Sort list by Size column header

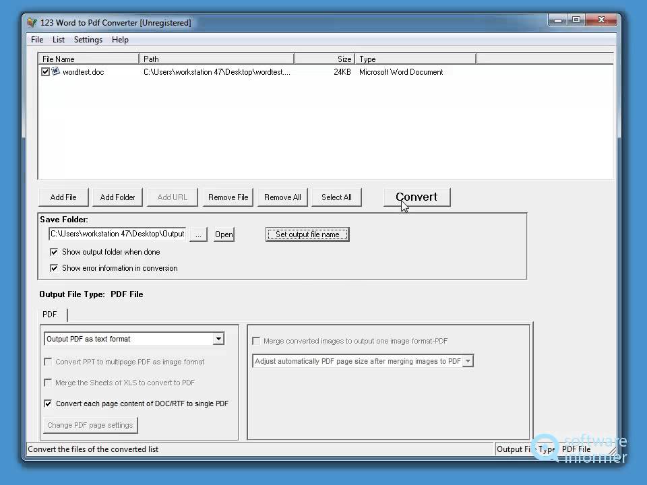tap(324, 59)
